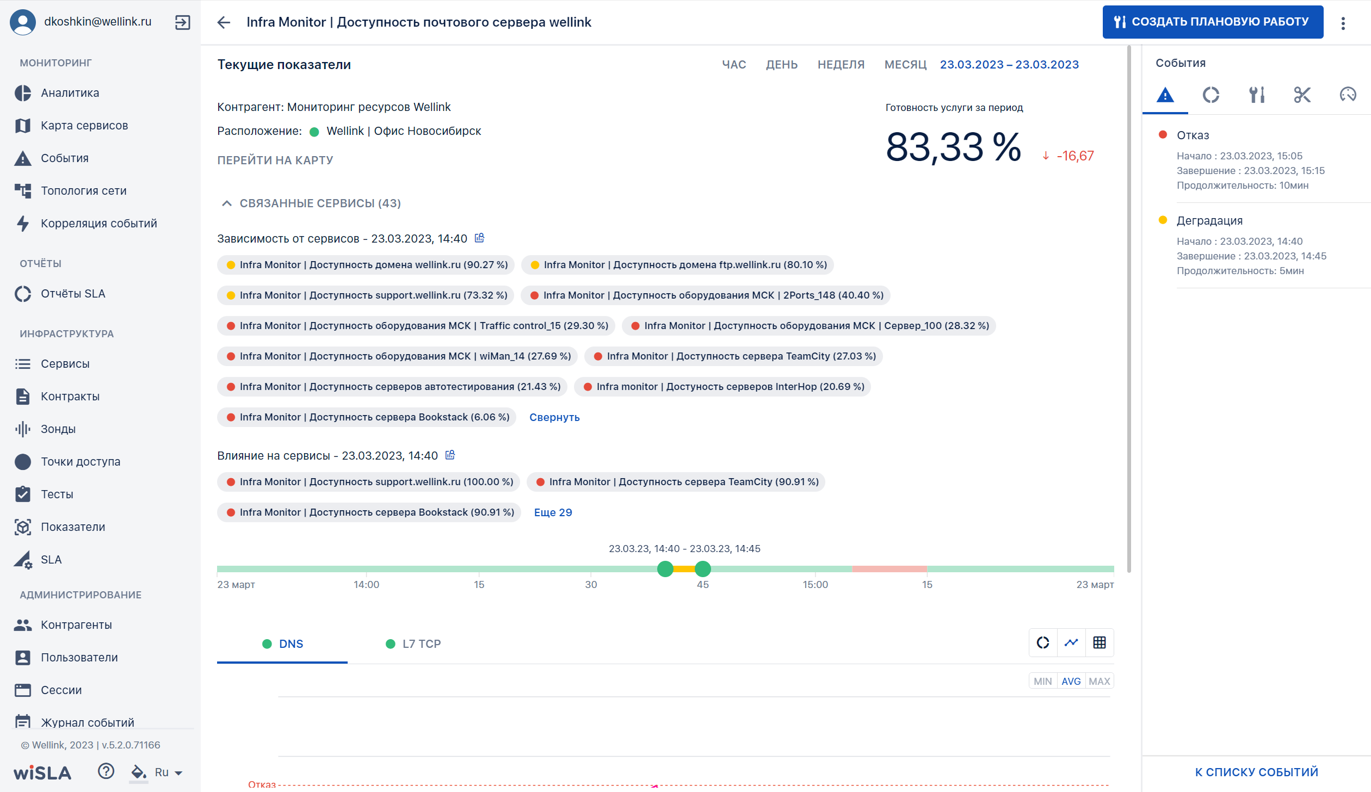Open the Ru language dropdown

[x=169, y=772]
